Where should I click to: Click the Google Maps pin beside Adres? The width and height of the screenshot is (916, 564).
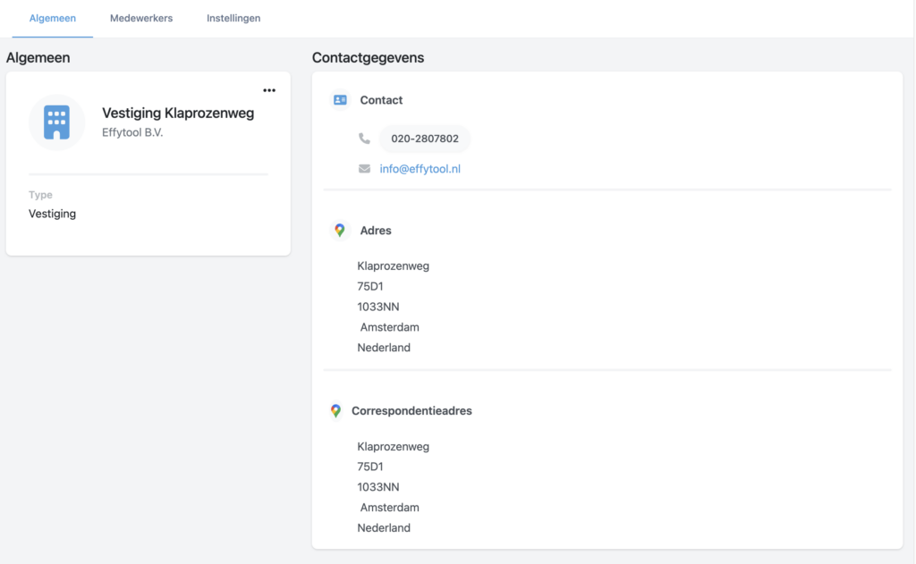[340, 230]
